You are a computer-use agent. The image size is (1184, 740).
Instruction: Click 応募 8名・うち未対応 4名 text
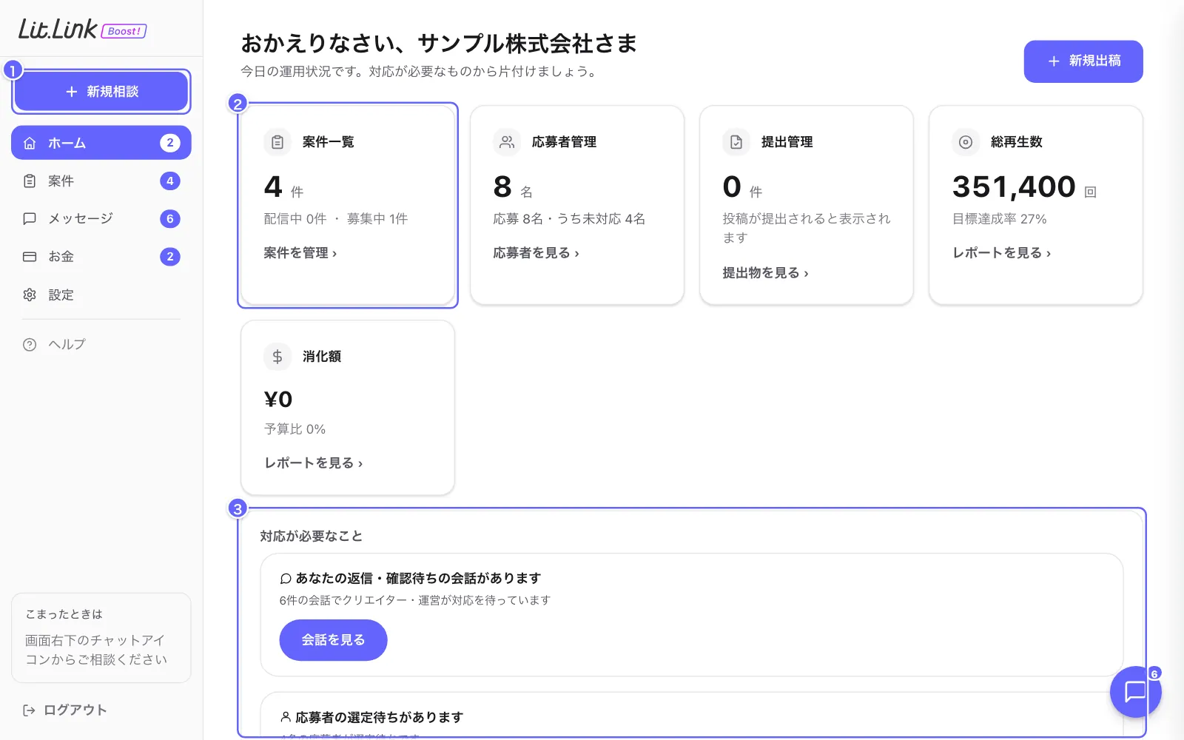coord(569,219)
